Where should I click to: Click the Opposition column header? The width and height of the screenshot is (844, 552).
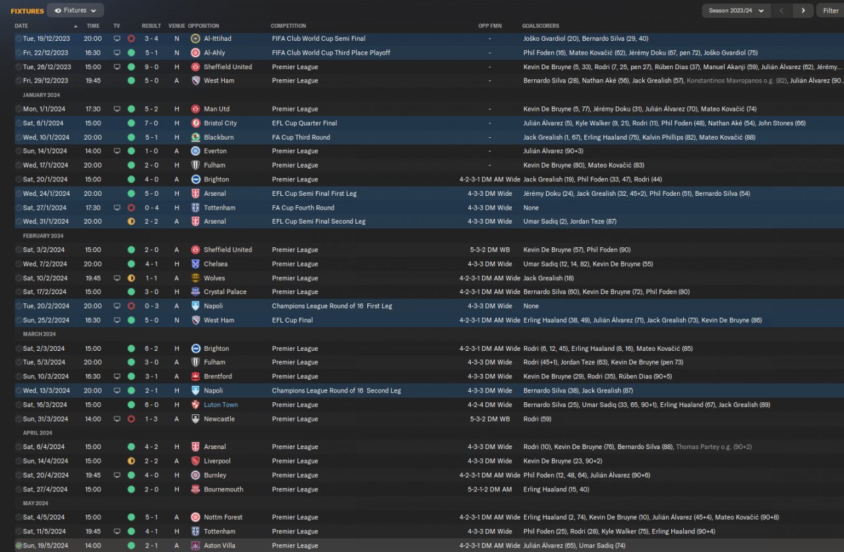point(203,26)
